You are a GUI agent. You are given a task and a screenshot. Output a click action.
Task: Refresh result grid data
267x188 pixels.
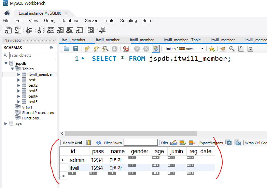tap(99, 143)
